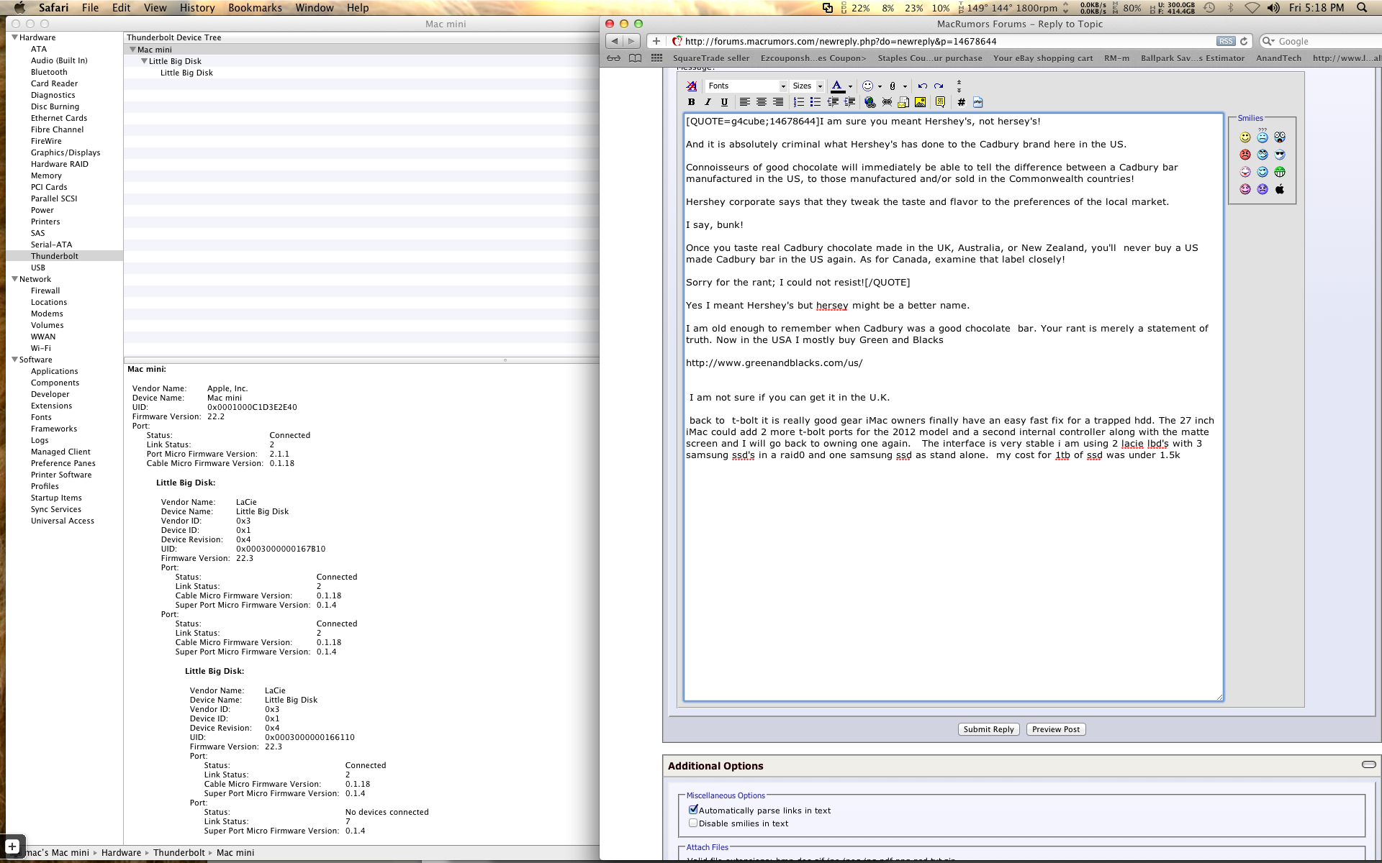Open the Fonts dropdown
The height and width of the screenshot is (863, 1382).
coord(746,86)
